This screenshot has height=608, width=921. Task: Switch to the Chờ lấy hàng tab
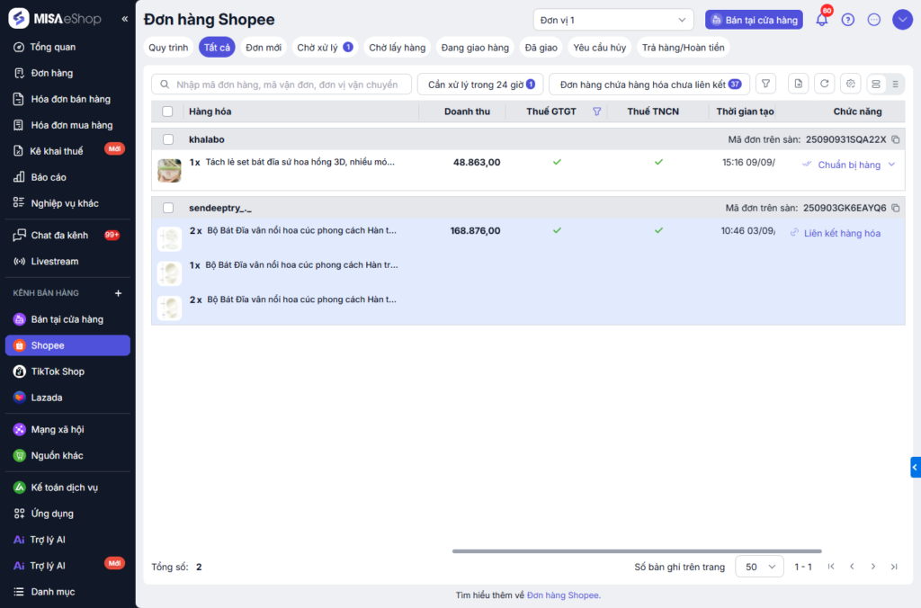(x=397, y=48)
